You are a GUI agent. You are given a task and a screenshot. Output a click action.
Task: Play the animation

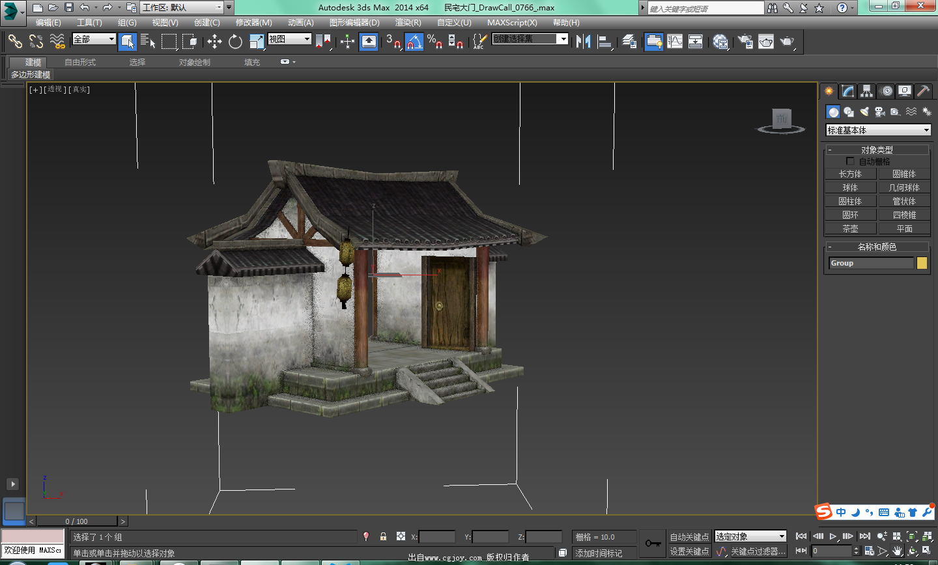833,536
